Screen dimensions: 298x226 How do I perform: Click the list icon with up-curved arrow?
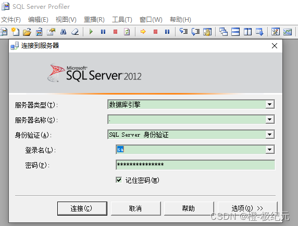click(195, 32)
